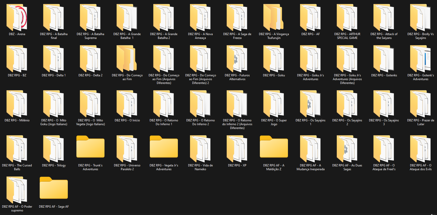Click the DBZ RPG AF - Saga AF folder
Viewport: 437px width, 215px height.
click(x=54, y=188)
